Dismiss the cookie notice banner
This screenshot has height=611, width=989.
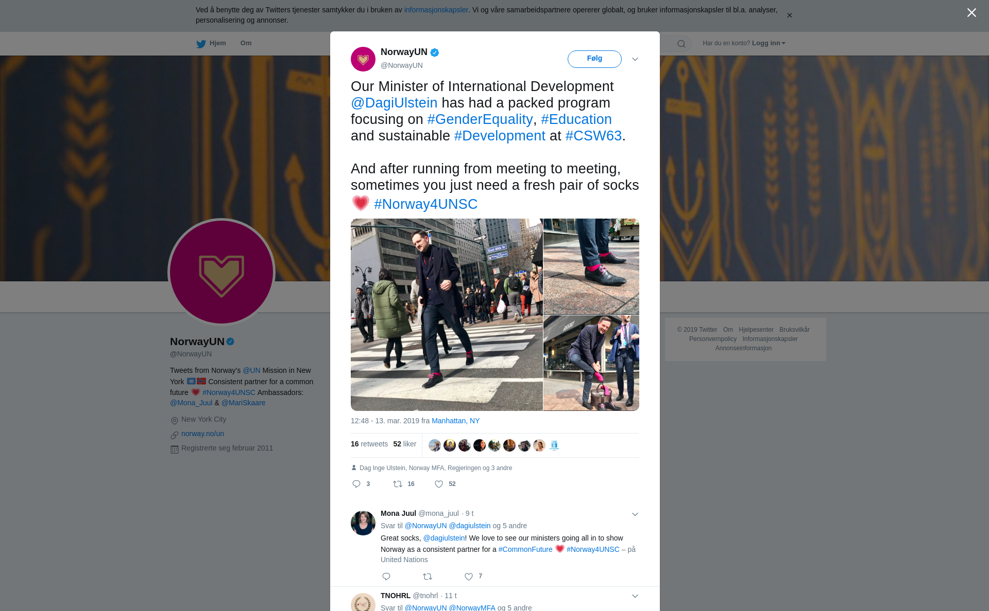click(789, 15)
